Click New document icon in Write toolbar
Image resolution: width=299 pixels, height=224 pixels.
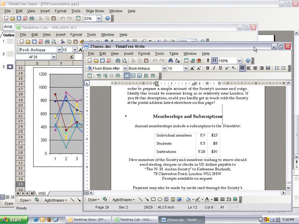pos(90,61)
